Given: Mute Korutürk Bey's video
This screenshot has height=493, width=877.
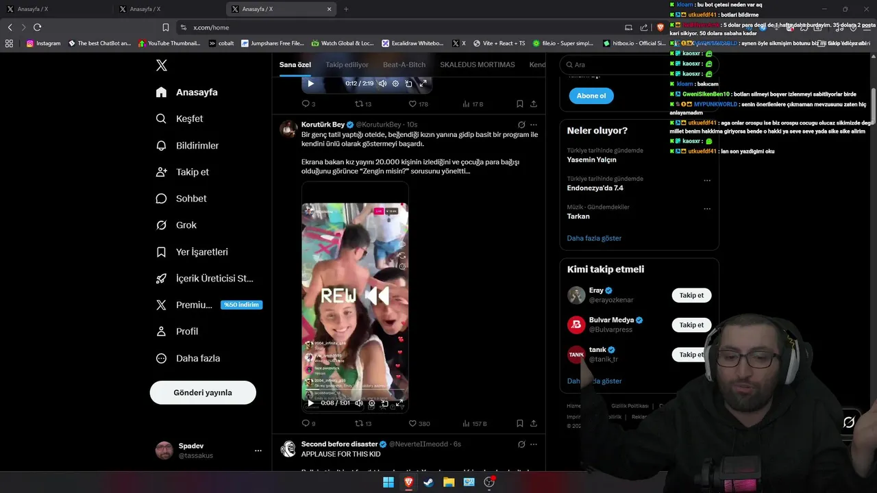Looking at the screenshot, I should 358,403.
